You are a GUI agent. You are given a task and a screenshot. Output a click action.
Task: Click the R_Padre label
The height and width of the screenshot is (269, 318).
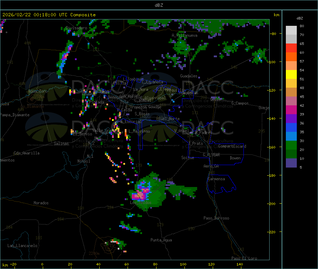tap(202, 133)
